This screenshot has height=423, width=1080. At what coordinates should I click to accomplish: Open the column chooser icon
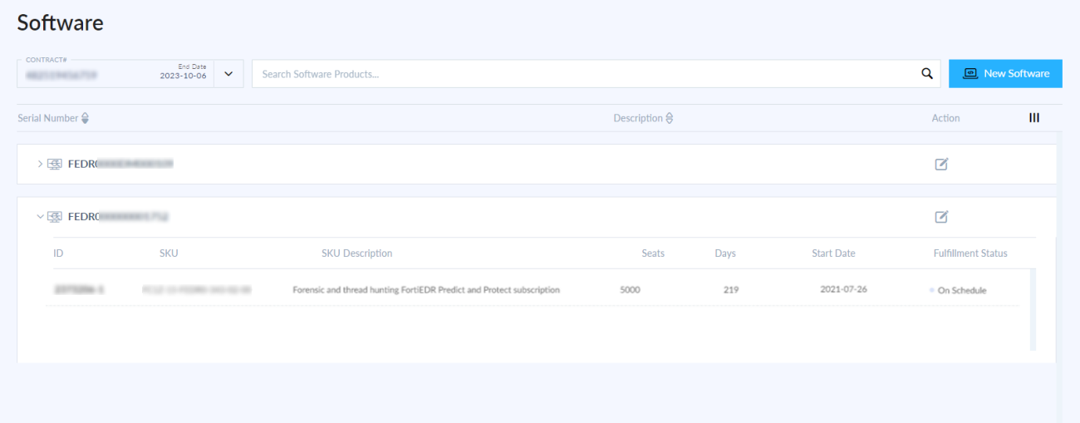pyautogui.click(x=1034, y=118)
